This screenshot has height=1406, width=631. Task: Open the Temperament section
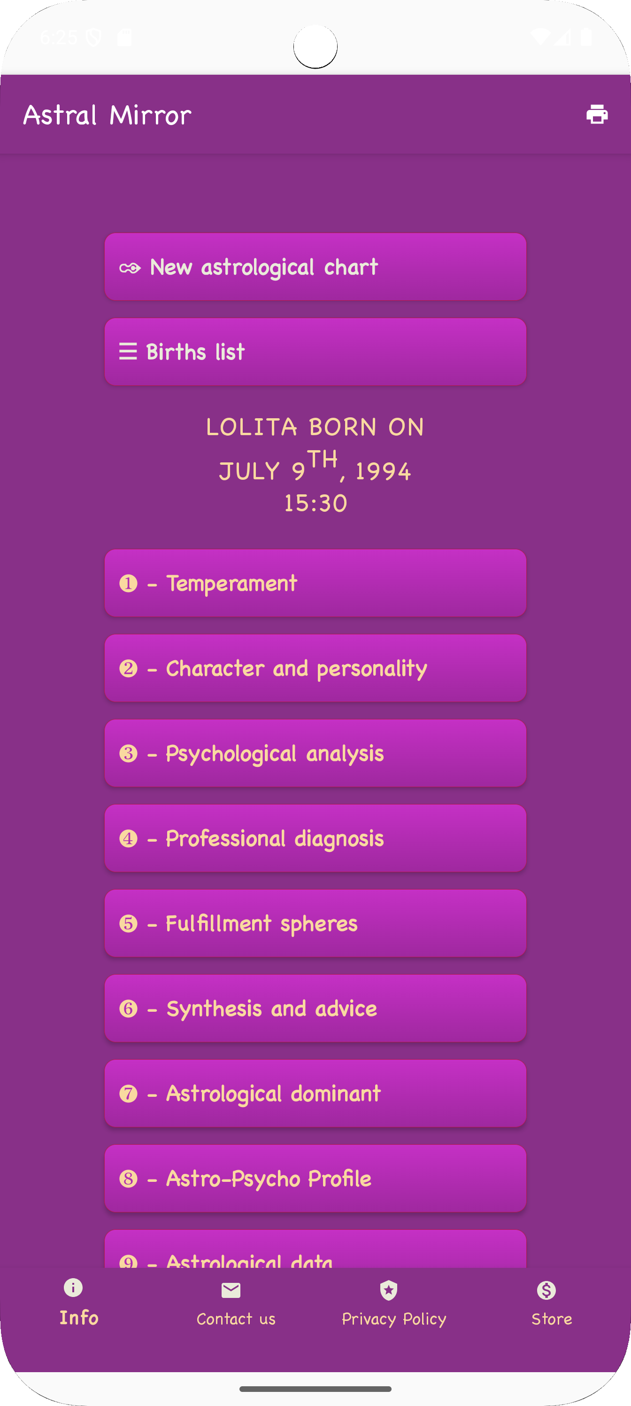(315, 584)
